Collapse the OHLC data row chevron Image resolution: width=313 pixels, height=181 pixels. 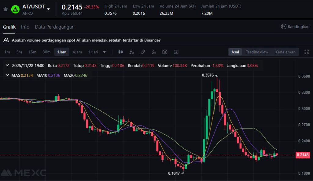pyautogui.click(x=7, y=65)
